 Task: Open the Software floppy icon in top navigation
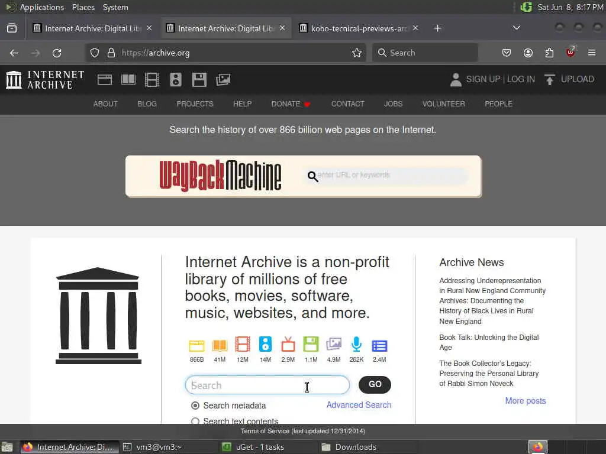point(199,80)
